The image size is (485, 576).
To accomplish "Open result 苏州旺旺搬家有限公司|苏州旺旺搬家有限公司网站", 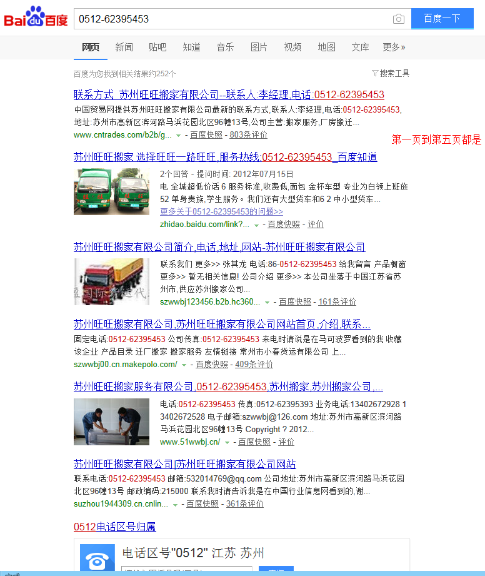I will point(184,464).
